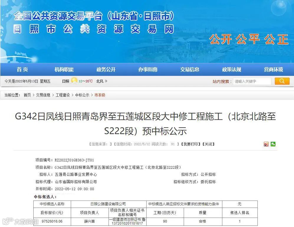
Task: Click bid price 97526016.06 cell
Action: [x=52, y=221]
